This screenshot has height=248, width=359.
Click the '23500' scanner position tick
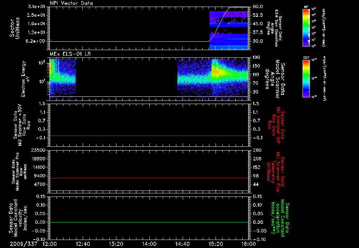click(39, 150)
